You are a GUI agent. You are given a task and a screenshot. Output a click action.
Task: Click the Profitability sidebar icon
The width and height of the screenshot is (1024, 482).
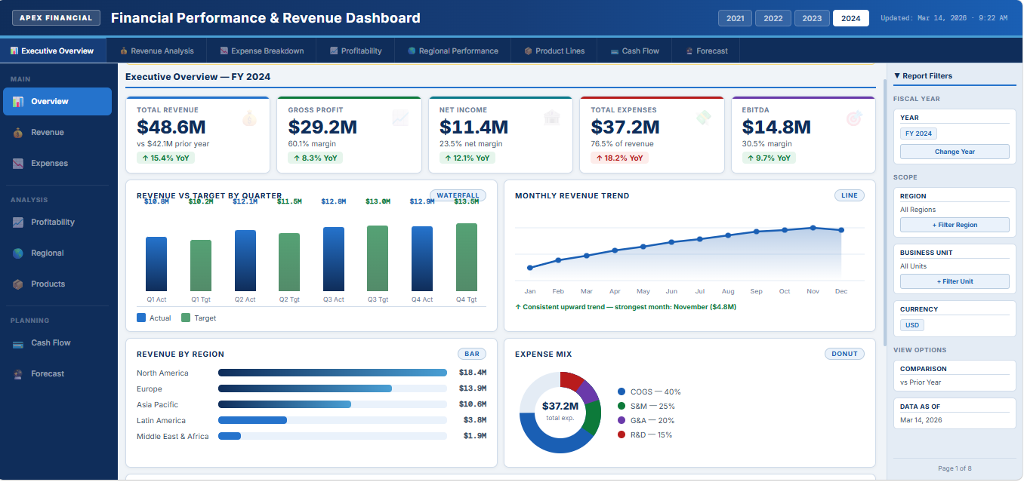[x=18, y=223]
